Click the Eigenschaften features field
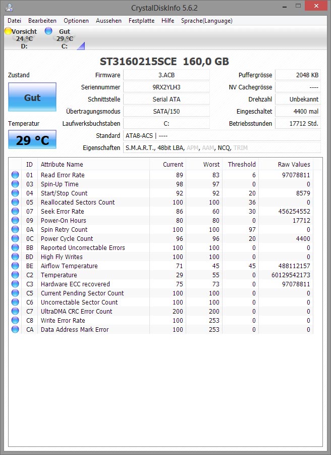331x455 pixels. tap(222, 147)
